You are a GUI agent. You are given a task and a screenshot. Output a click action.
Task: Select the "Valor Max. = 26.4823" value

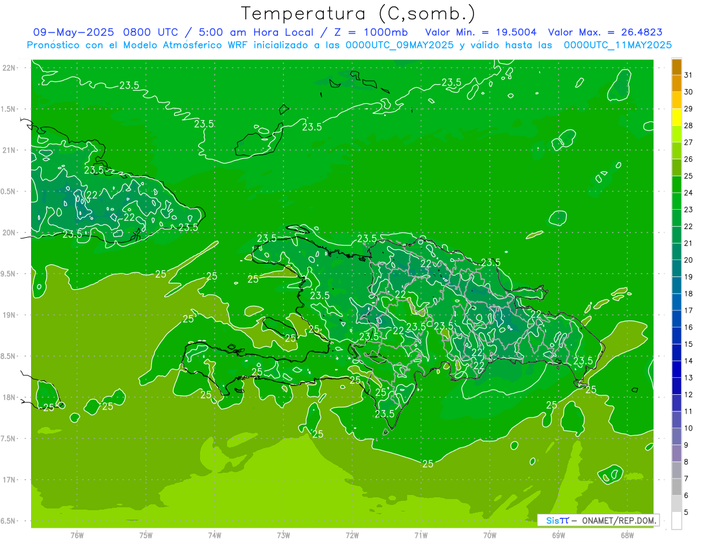tap(605, 32)
